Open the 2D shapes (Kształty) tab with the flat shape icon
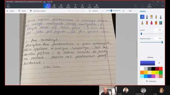 point(54,6)
